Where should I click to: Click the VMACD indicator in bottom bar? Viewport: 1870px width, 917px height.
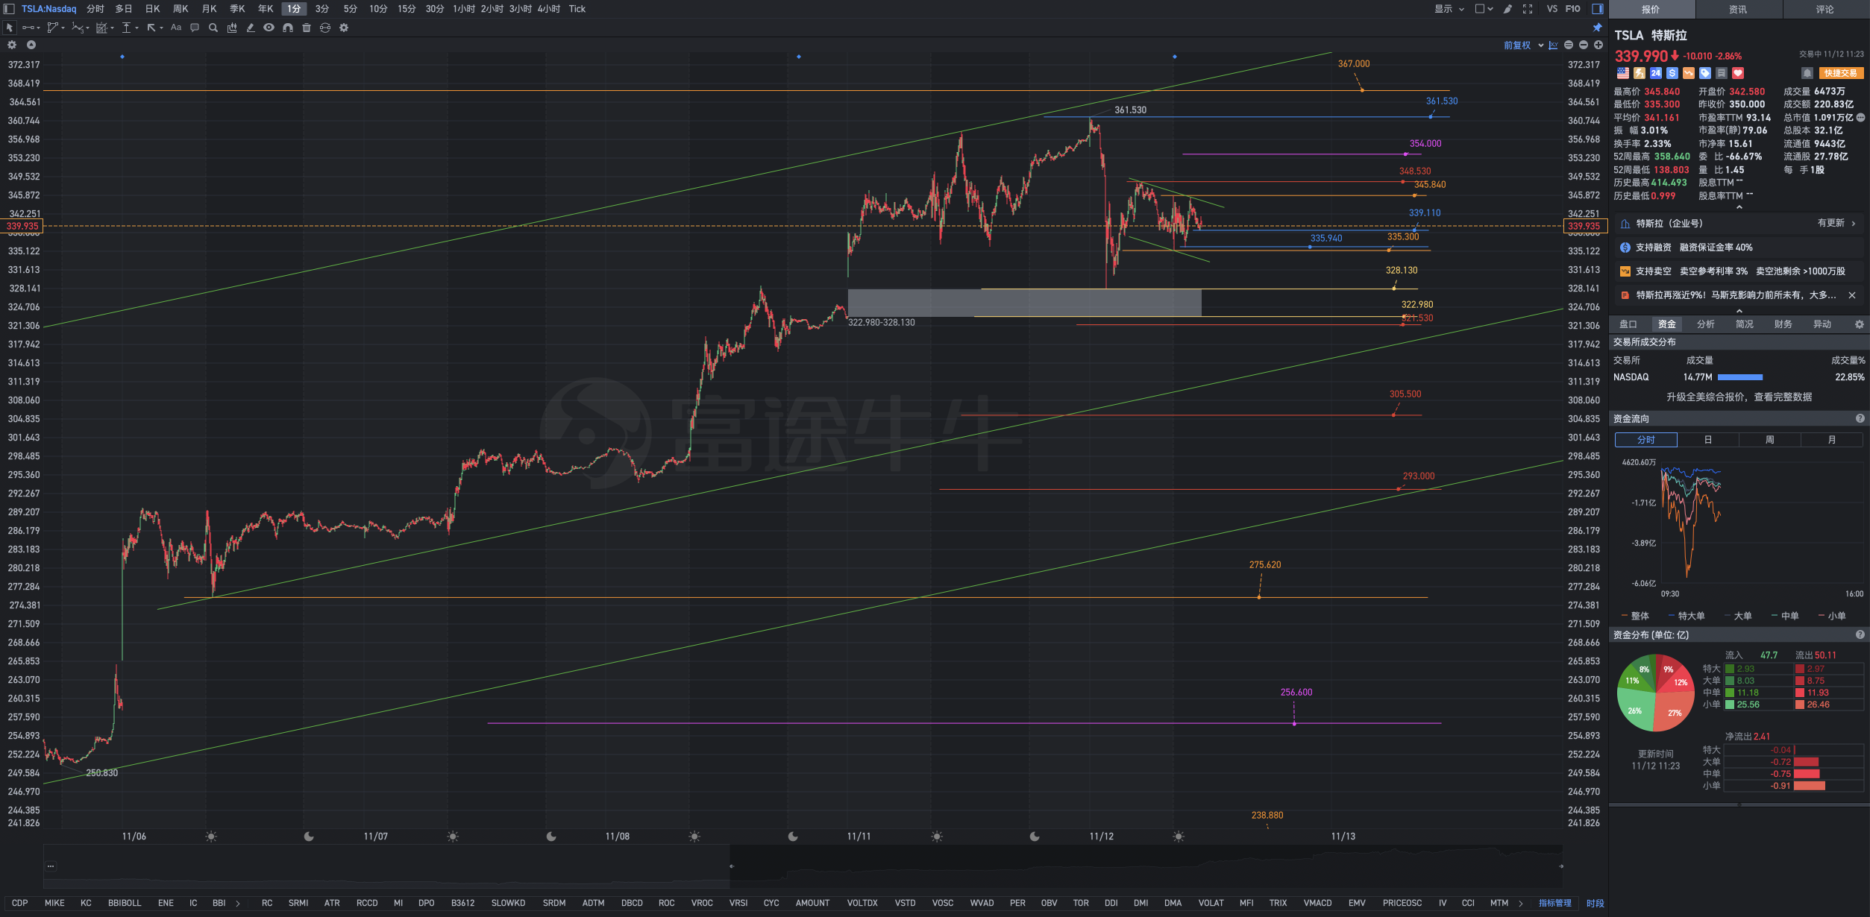pos(1317,903)
